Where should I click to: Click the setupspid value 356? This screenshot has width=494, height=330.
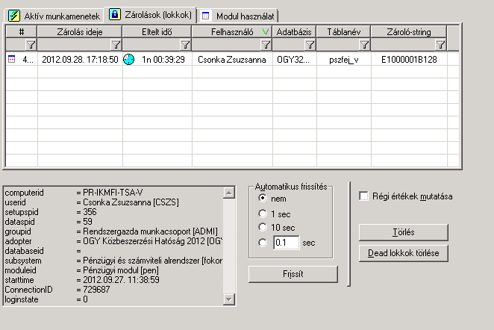(90, 212)
